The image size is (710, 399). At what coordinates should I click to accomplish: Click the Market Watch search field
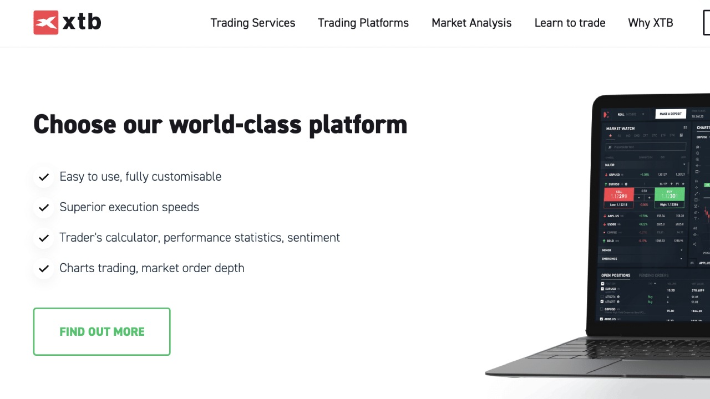point(646,147)
